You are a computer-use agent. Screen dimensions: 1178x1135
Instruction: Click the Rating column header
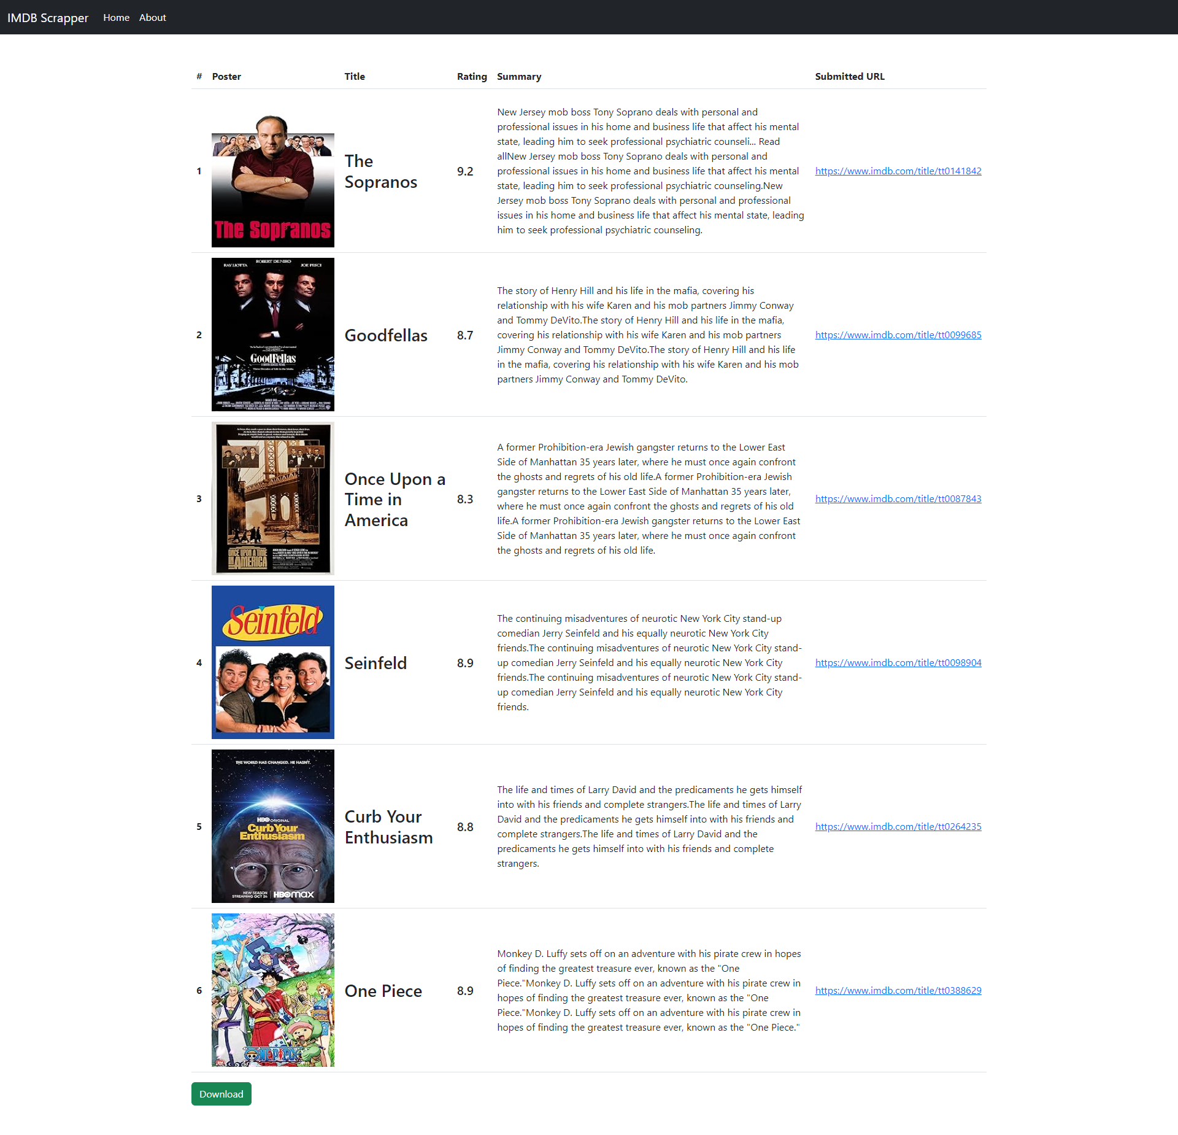tap(471, 77)
